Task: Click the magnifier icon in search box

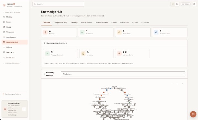Action: 35,4
